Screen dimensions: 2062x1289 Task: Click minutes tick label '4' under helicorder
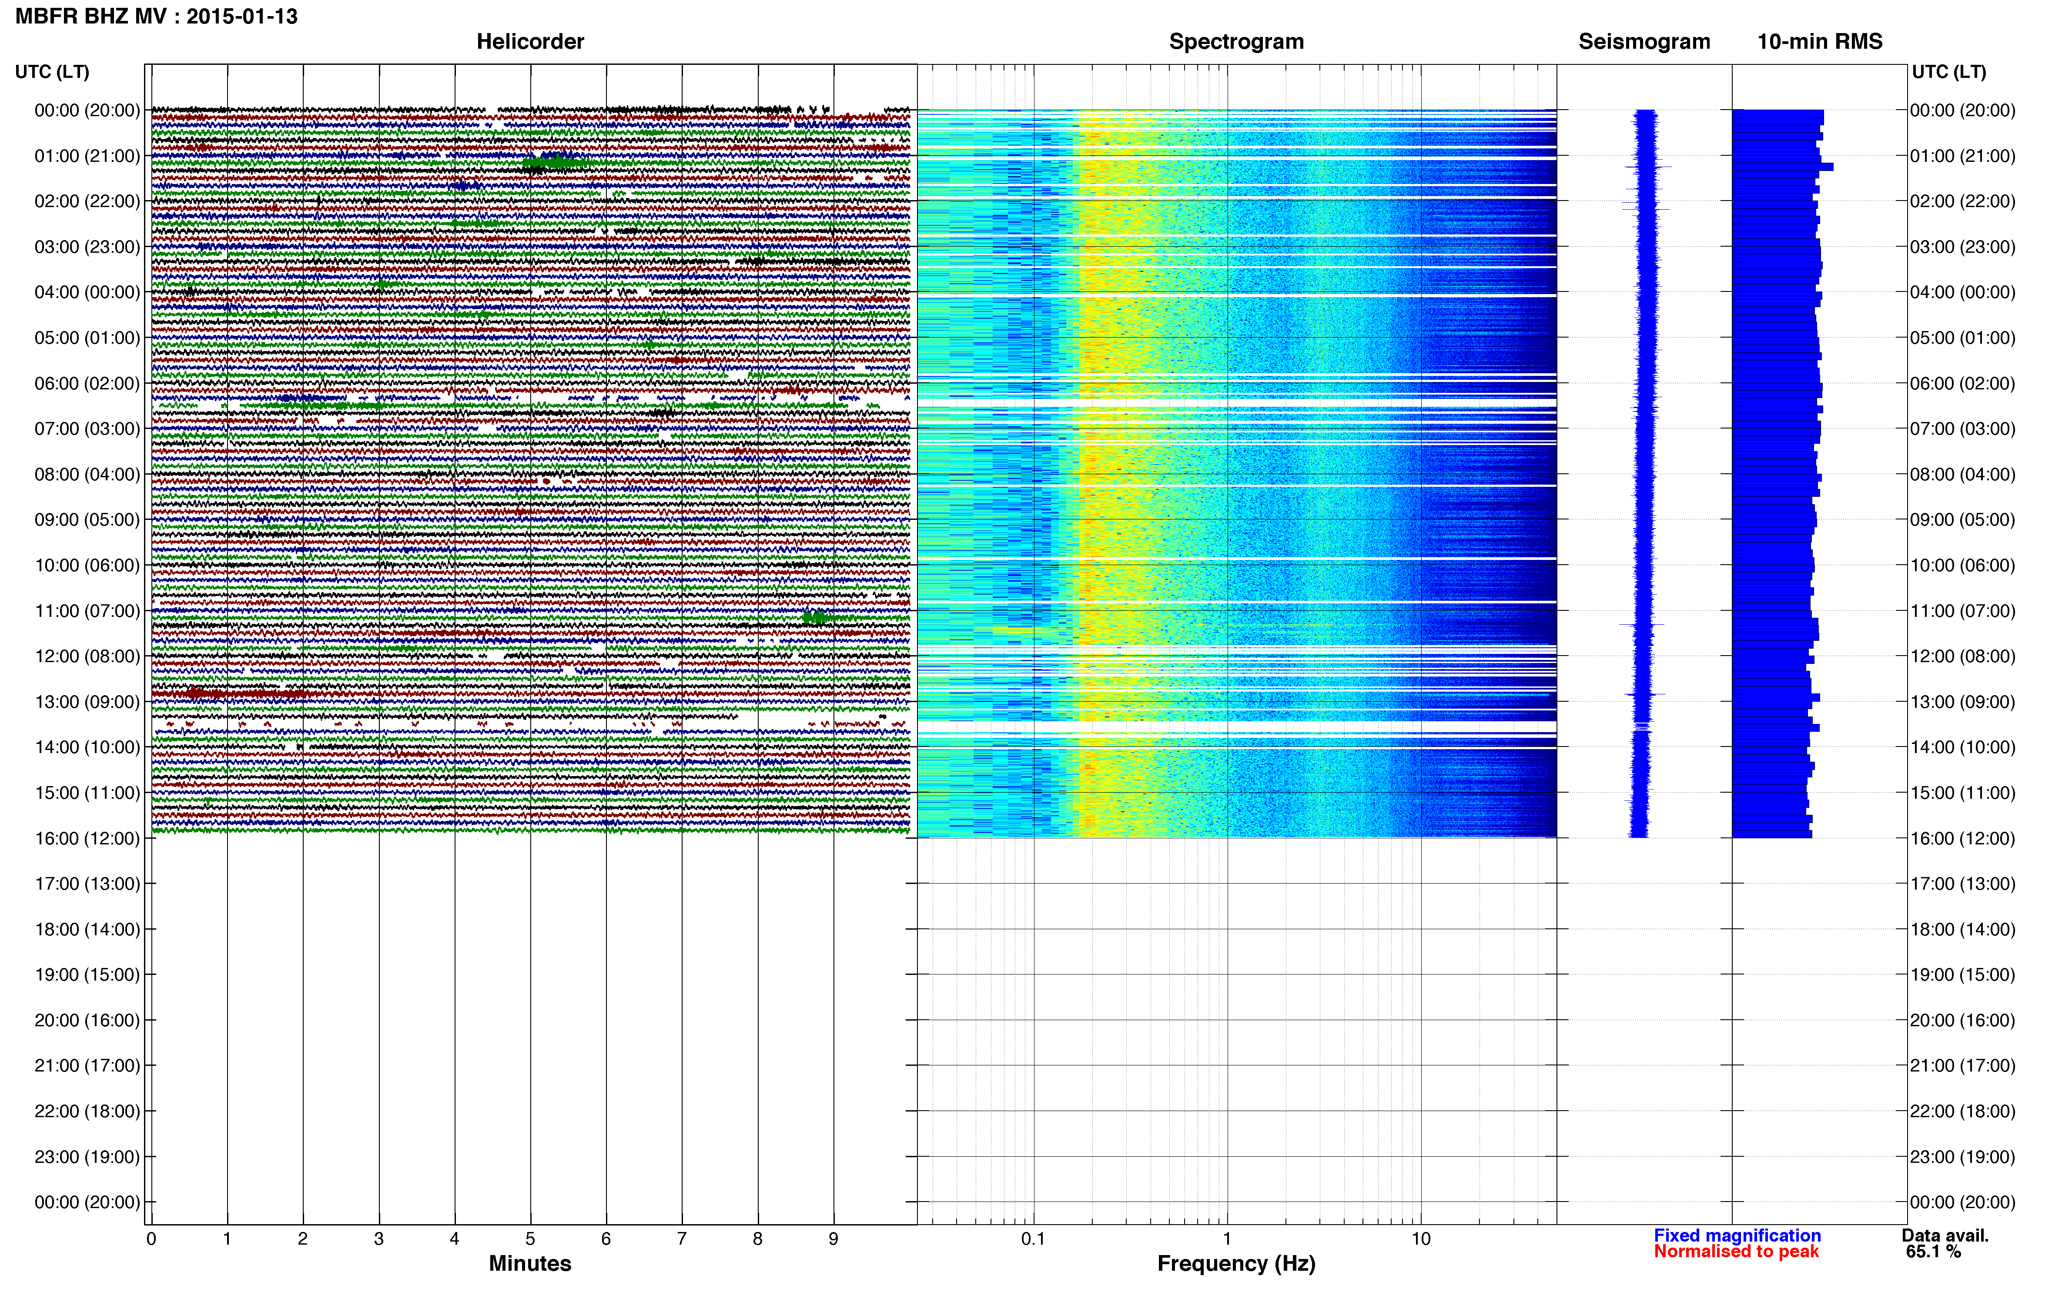[454, 1239]
